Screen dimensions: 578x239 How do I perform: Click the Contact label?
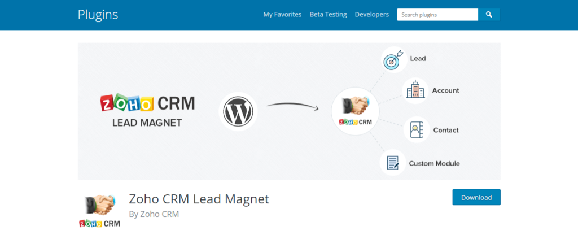tap(446, 130)
